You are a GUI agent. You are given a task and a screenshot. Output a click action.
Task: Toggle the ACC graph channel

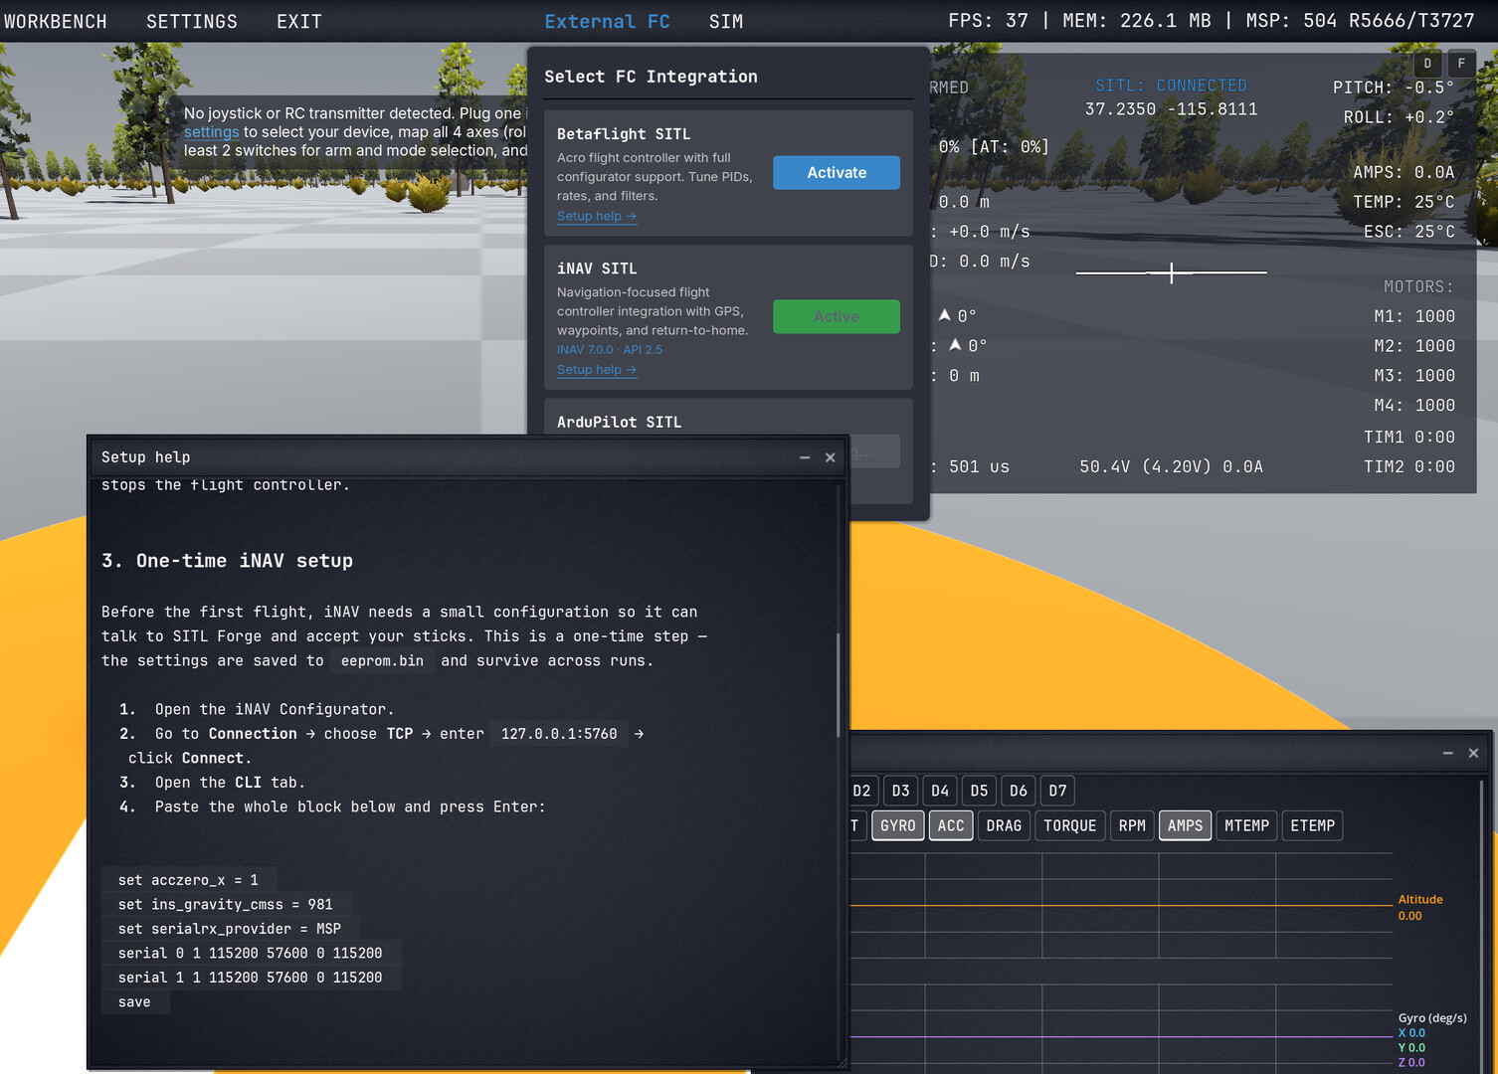pos(951,825)
